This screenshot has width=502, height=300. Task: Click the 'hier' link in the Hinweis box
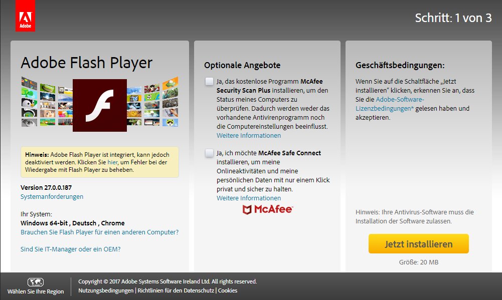pyautogui.click(x=112, y=162)
